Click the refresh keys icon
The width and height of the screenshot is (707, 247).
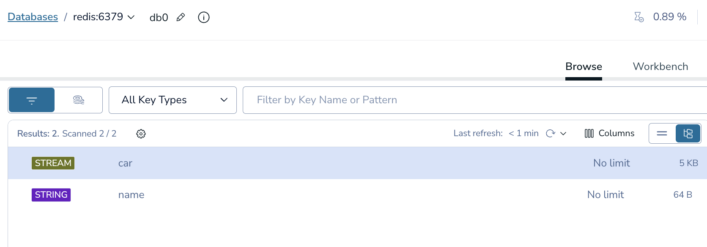coord(550,134)
